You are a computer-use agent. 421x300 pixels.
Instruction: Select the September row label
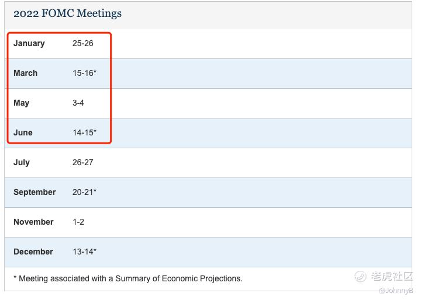click(x=35, y=192)
